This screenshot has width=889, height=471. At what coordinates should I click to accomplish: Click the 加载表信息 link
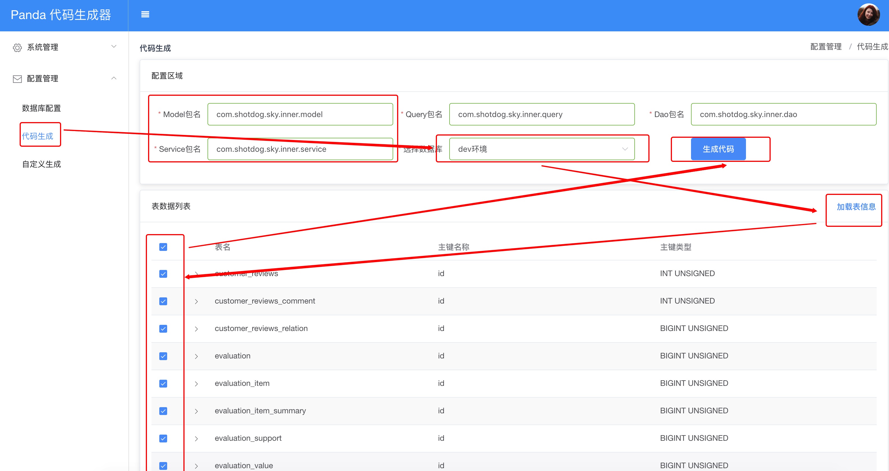(856, 207)
